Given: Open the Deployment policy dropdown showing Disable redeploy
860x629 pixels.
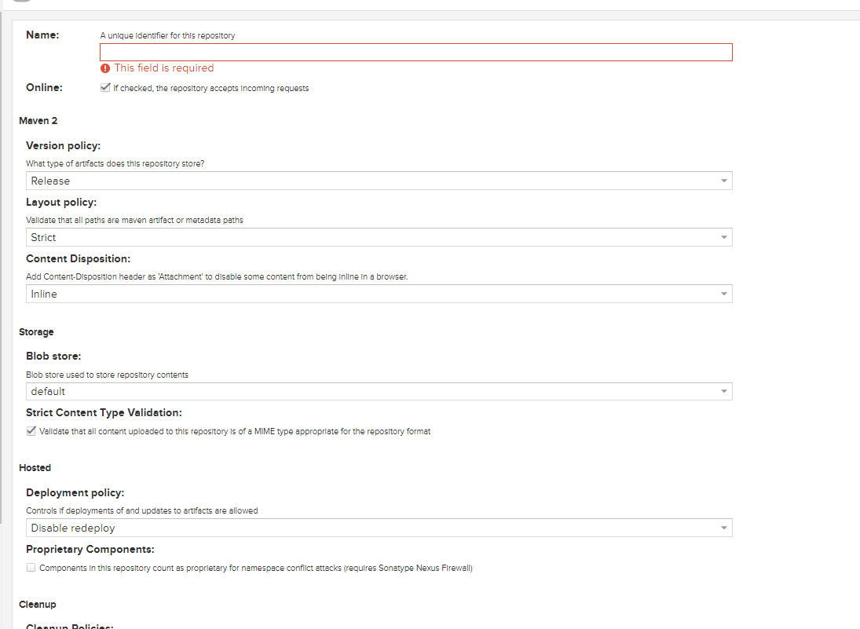Looking at the screenshot, I should point(379,528).
